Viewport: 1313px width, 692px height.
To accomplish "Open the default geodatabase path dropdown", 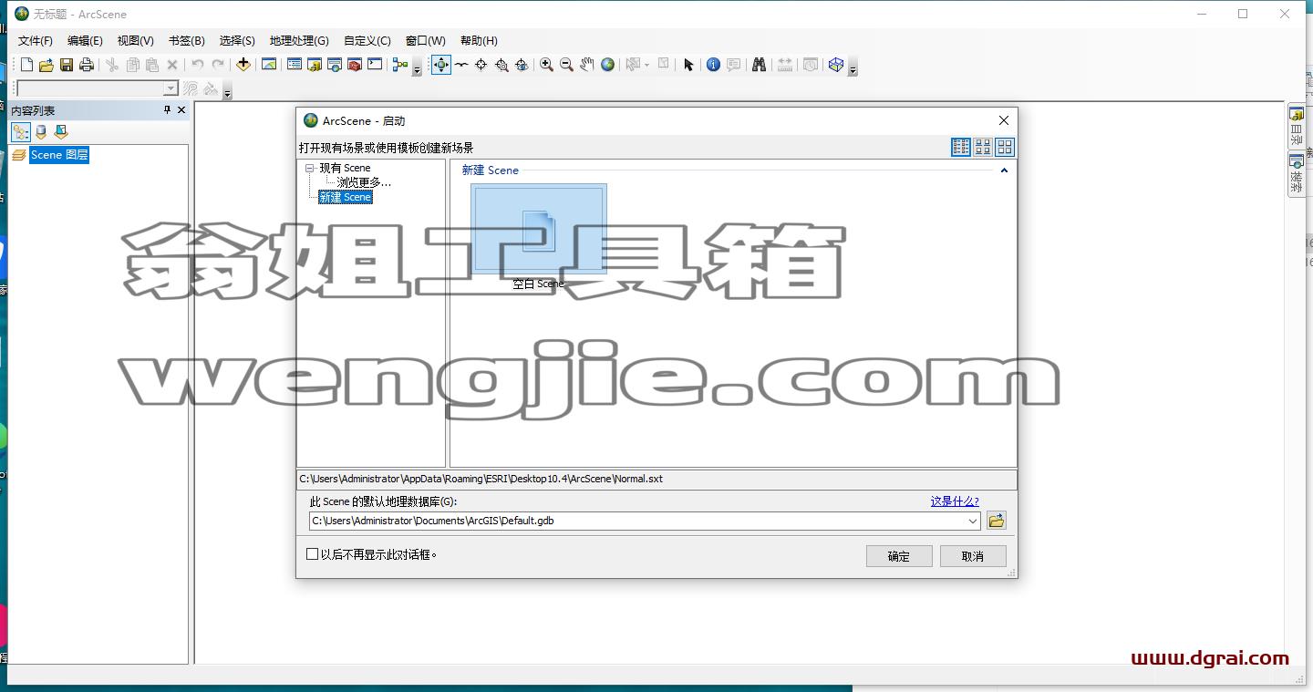I will click(974, 522).
